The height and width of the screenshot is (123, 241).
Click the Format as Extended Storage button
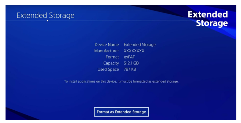pyautogui.click(x=121, y=112)
